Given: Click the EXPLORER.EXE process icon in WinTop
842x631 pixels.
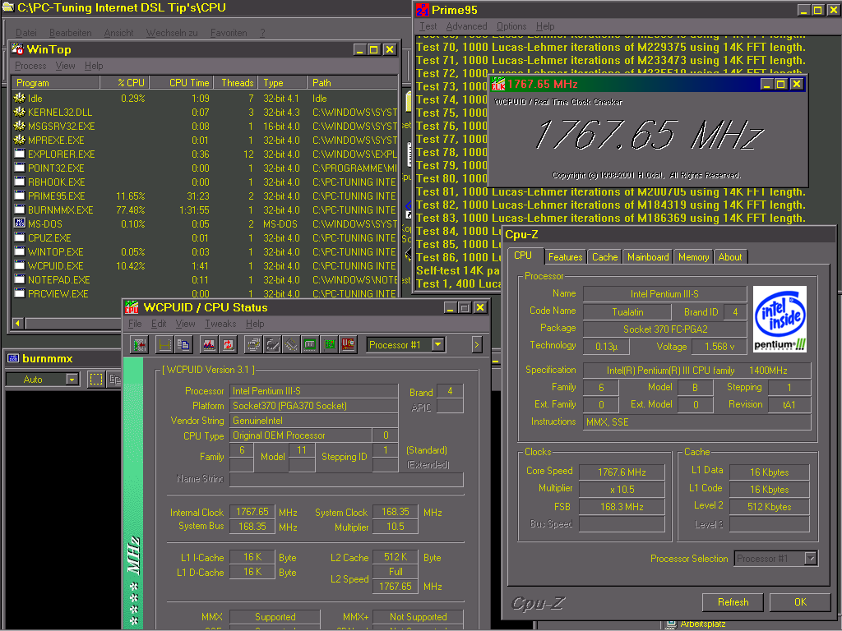Looking at the screenshot, I should click(x=20, y=154).
